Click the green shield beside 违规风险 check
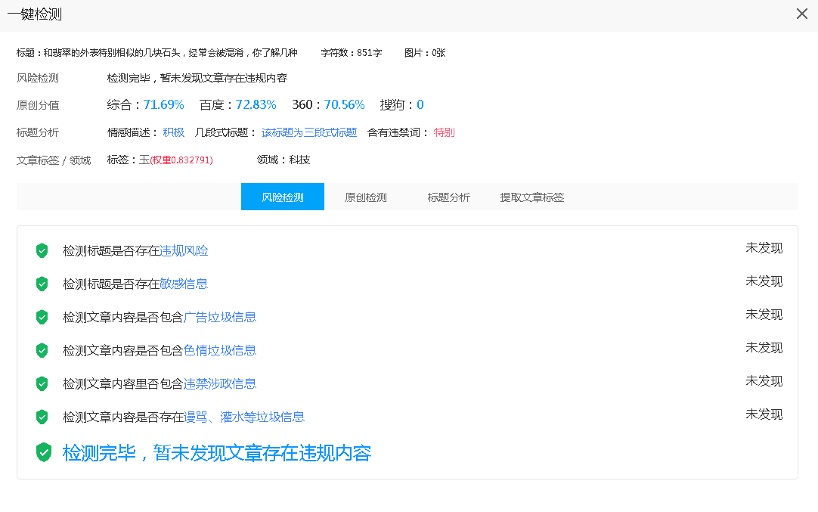The image size is (818, 512). (42, 250)
